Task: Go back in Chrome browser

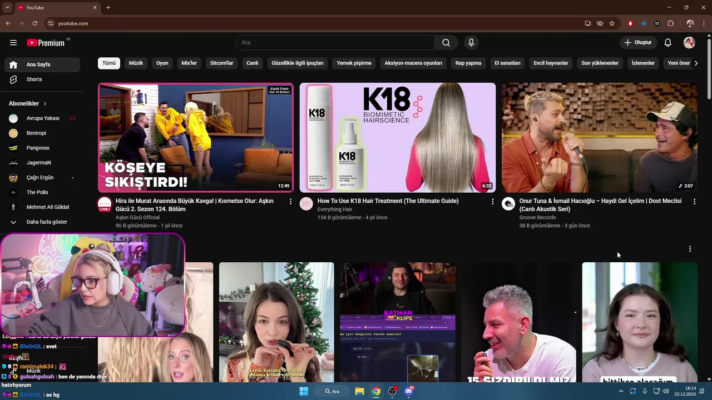Action: pos(8,23)
